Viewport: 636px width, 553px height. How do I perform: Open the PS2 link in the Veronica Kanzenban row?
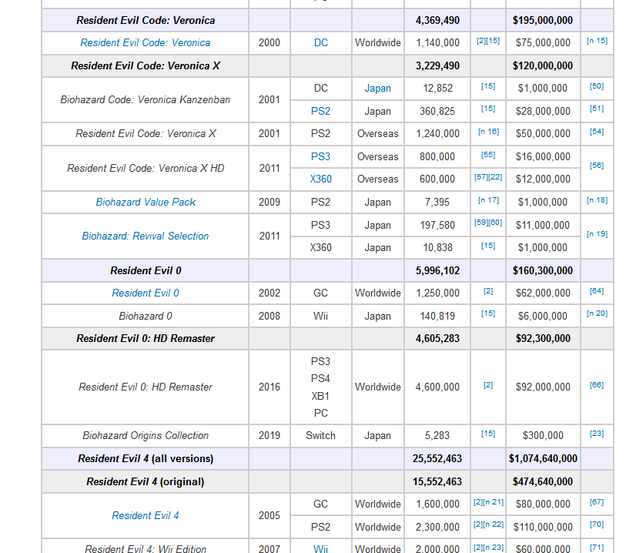click(320, 111)
